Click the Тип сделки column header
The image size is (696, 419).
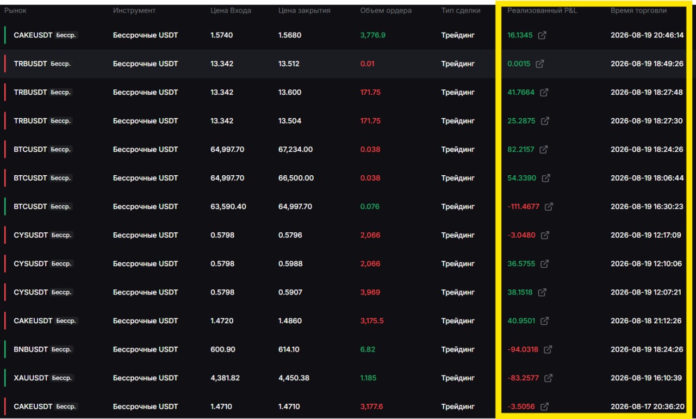click(x=461, y=10)
